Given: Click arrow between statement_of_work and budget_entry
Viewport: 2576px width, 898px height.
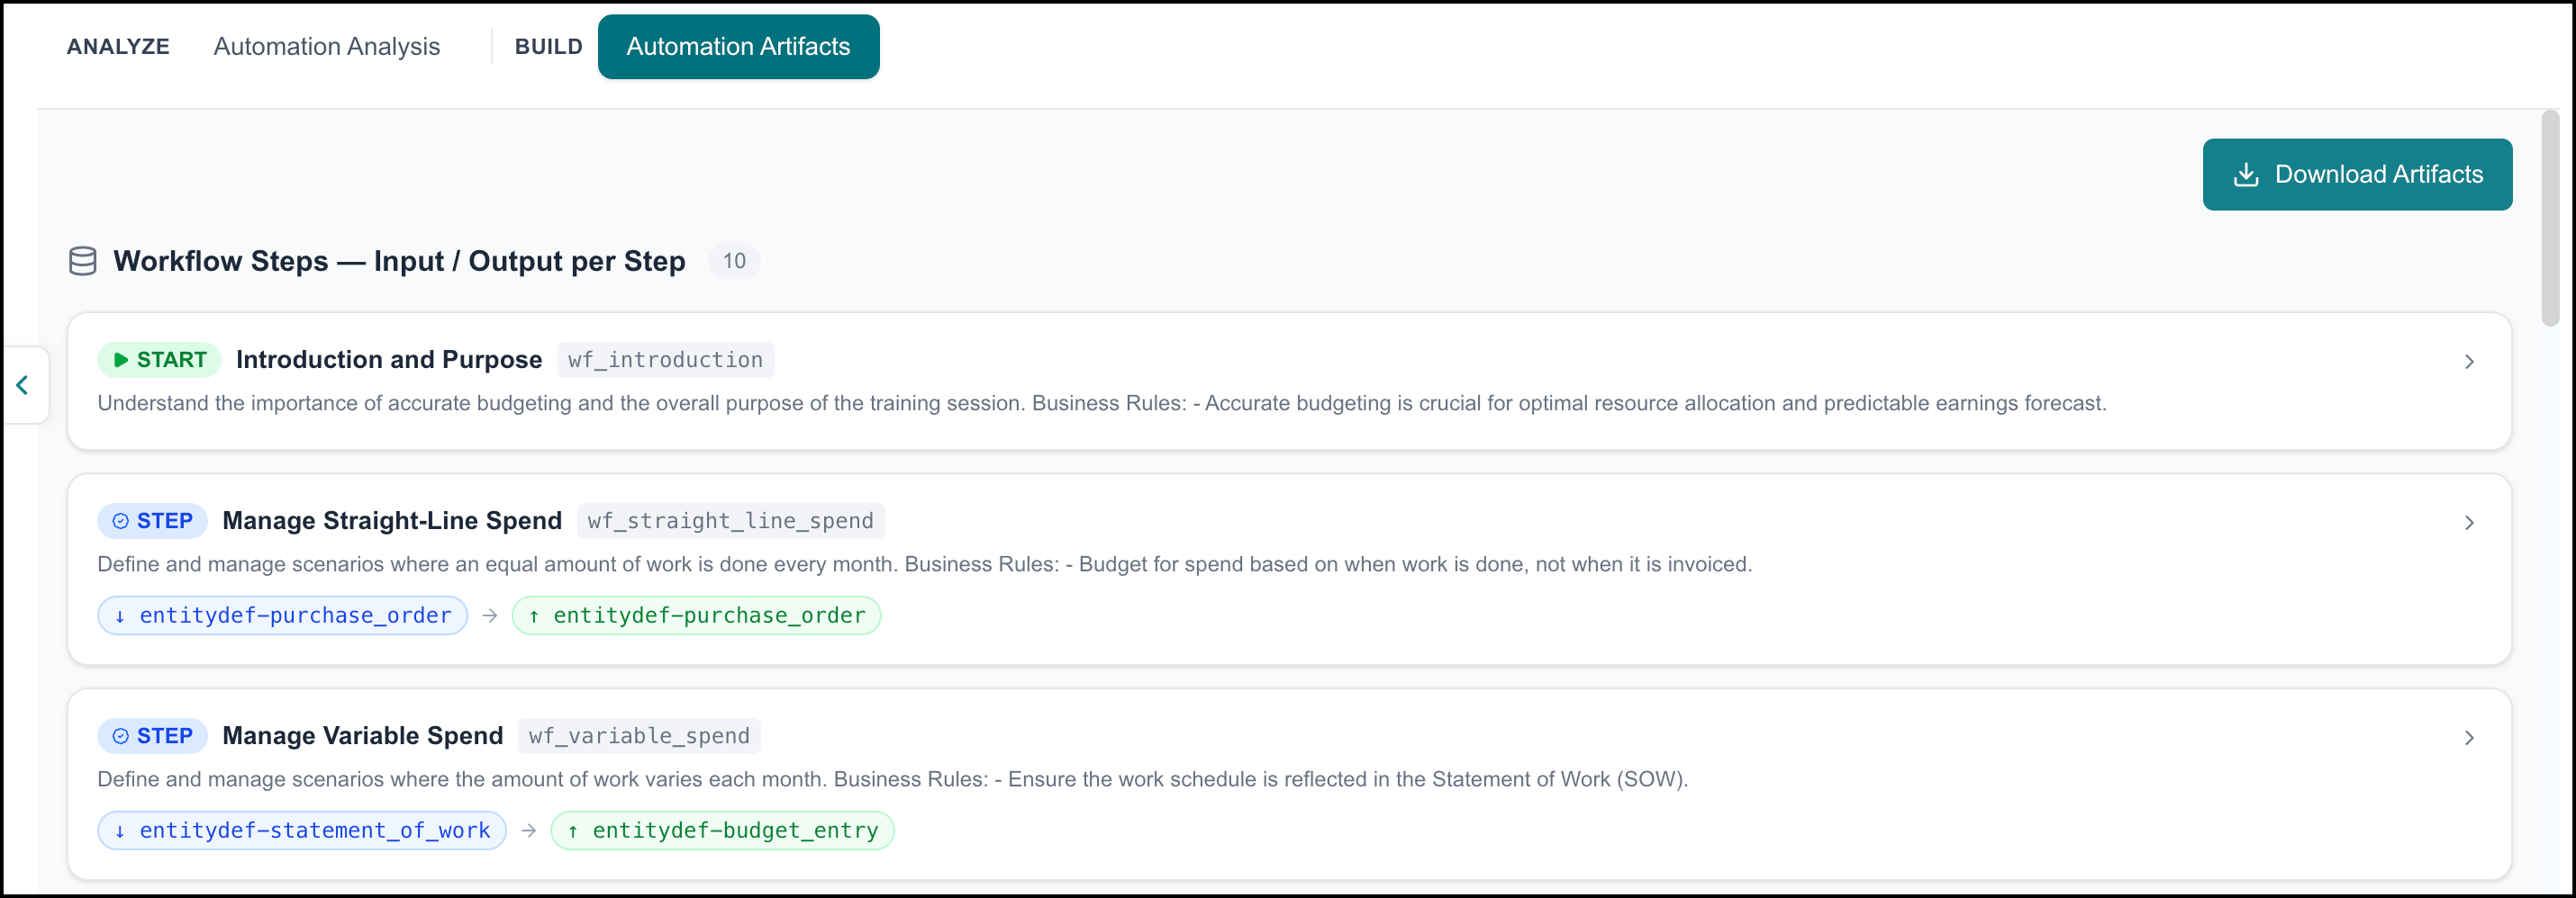Looking at the screenshot, I should point(529,831).
